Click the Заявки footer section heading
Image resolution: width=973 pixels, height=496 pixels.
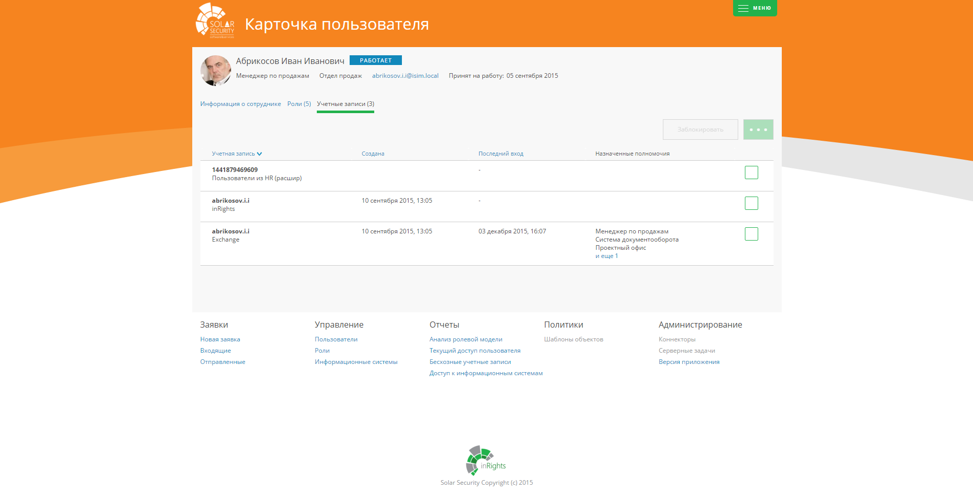(214, 325)
